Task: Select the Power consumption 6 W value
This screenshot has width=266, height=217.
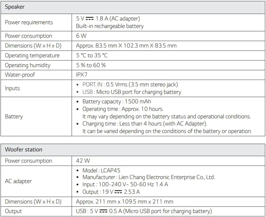Action: 81,36
